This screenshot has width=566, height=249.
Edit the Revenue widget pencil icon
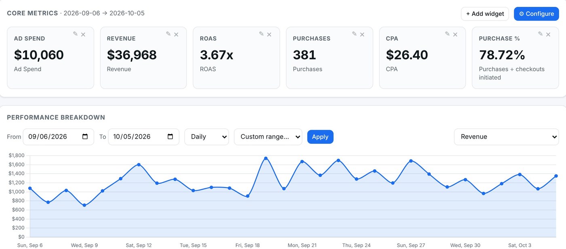168,34
